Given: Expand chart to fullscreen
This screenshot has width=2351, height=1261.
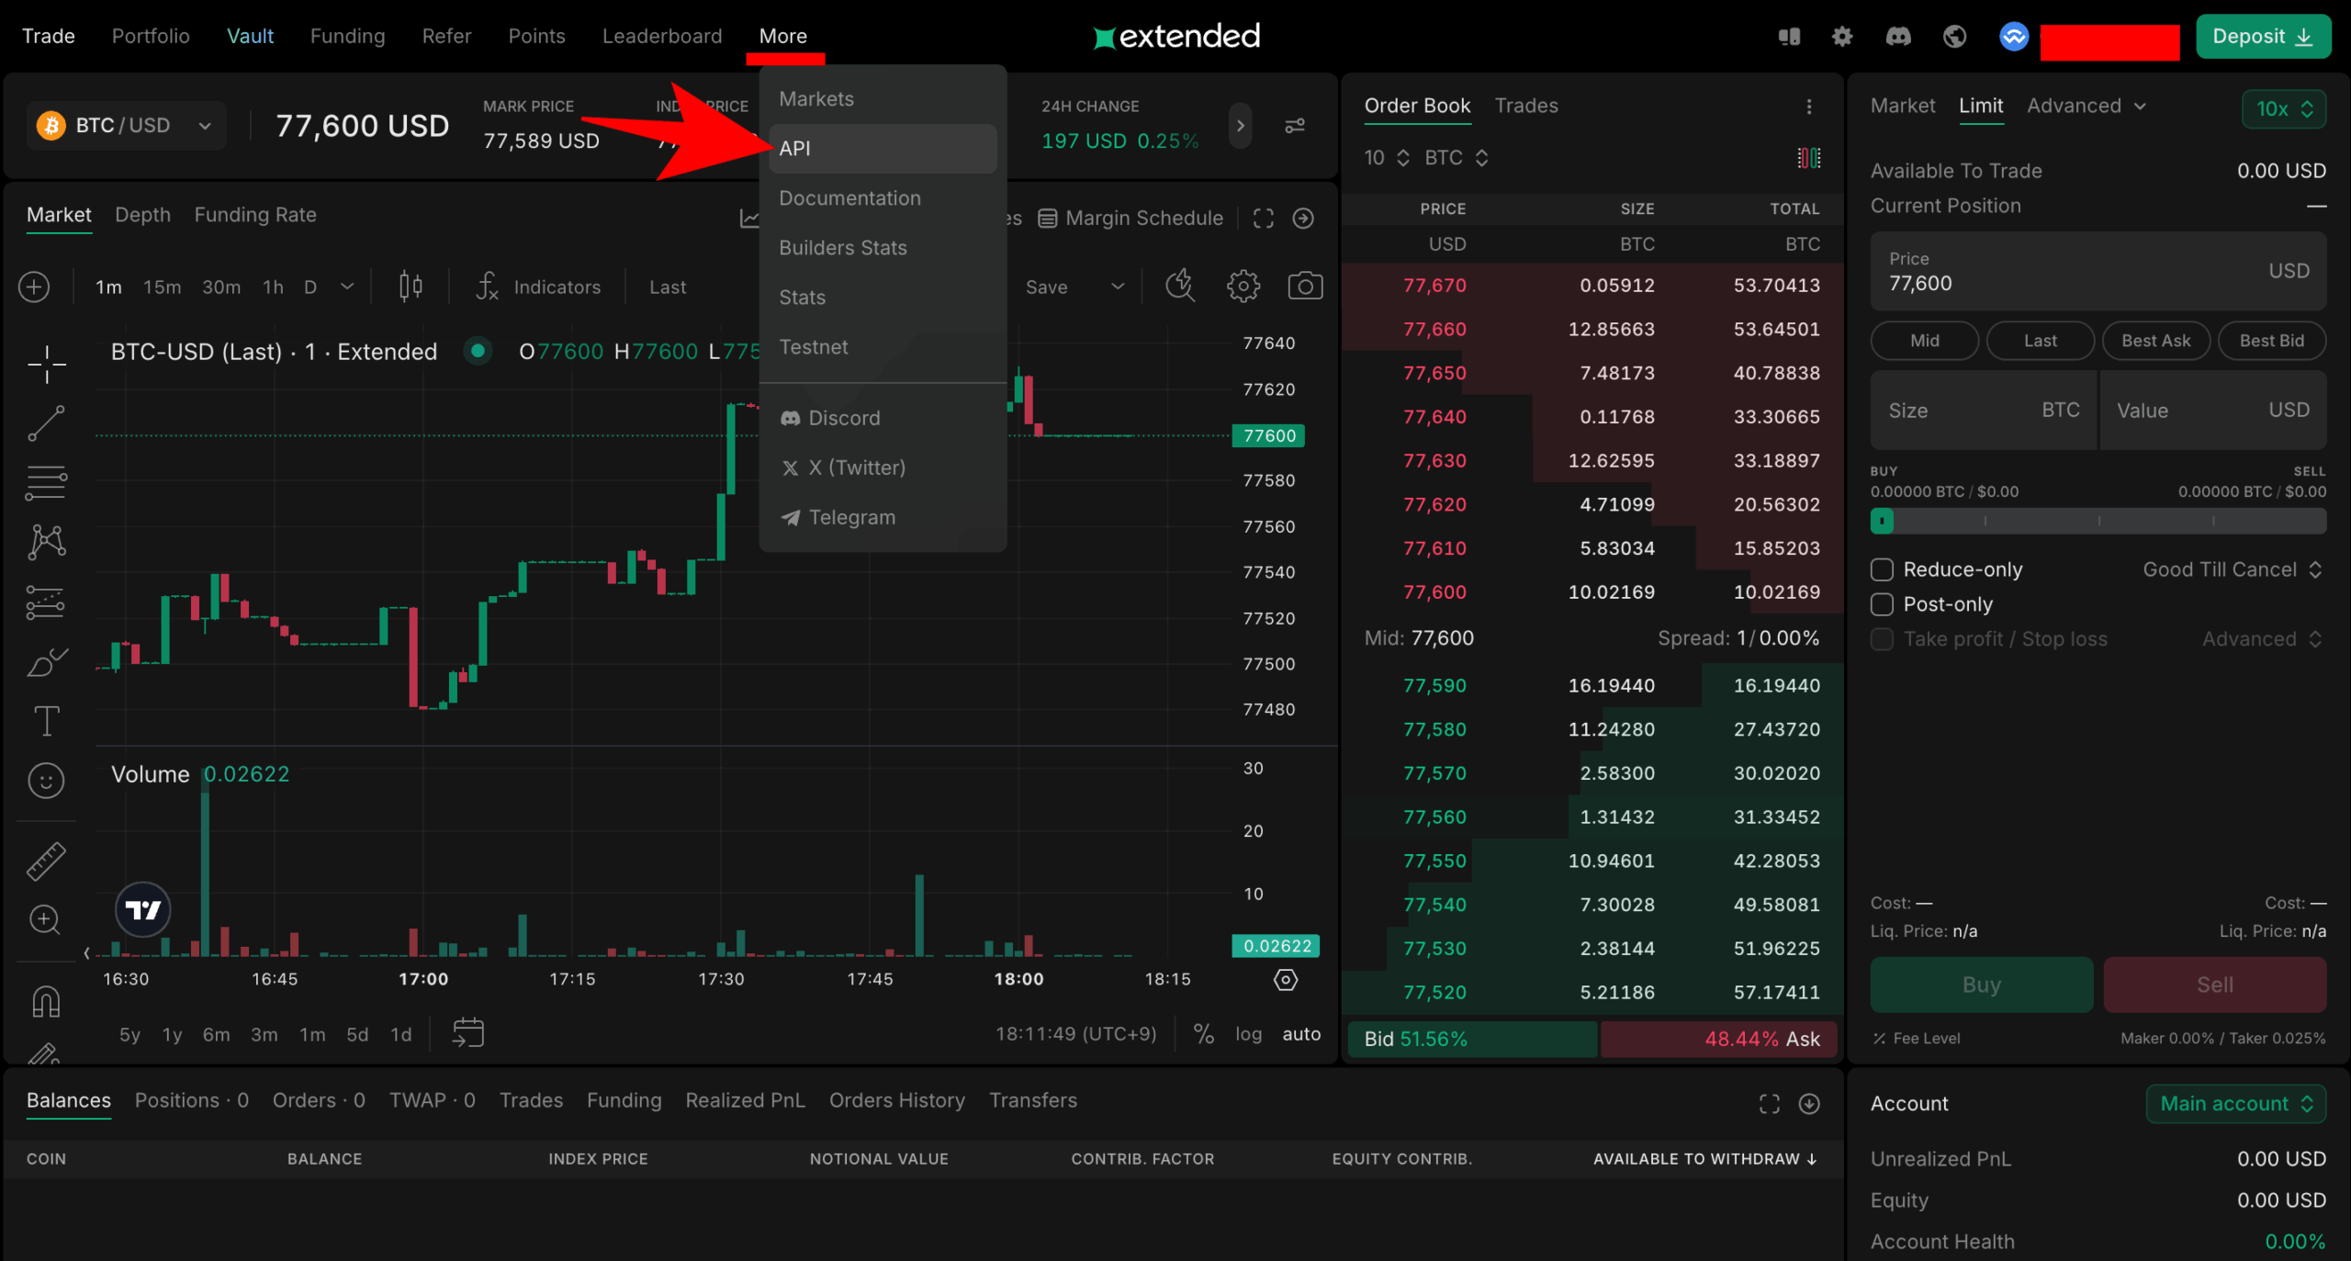Looking at the screenshot, I should tap(1264, 218).
